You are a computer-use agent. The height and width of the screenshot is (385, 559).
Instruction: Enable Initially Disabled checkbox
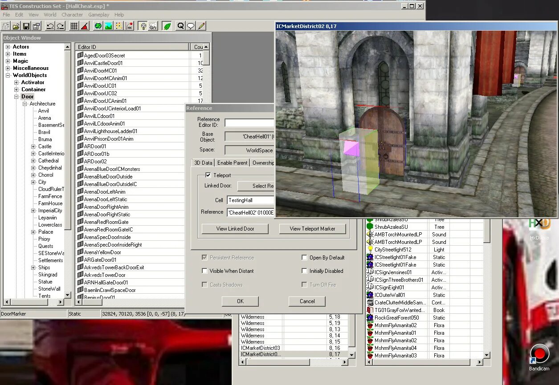(304, 271)
